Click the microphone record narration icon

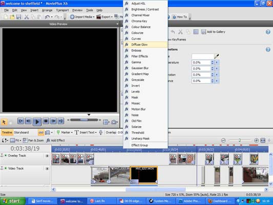click(x=100, y=133)
